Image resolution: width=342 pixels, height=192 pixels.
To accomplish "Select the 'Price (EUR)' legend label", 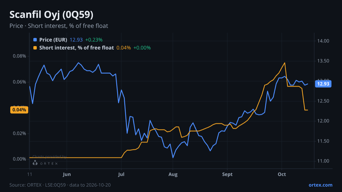I will (x=53, y=40).
